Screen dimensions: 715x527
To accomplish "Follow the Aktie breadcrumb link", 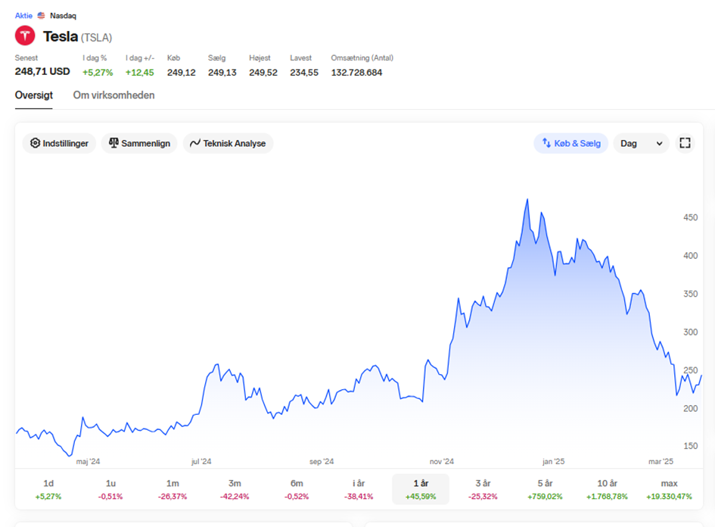I will pyautogui.click(x=23, y=15).
